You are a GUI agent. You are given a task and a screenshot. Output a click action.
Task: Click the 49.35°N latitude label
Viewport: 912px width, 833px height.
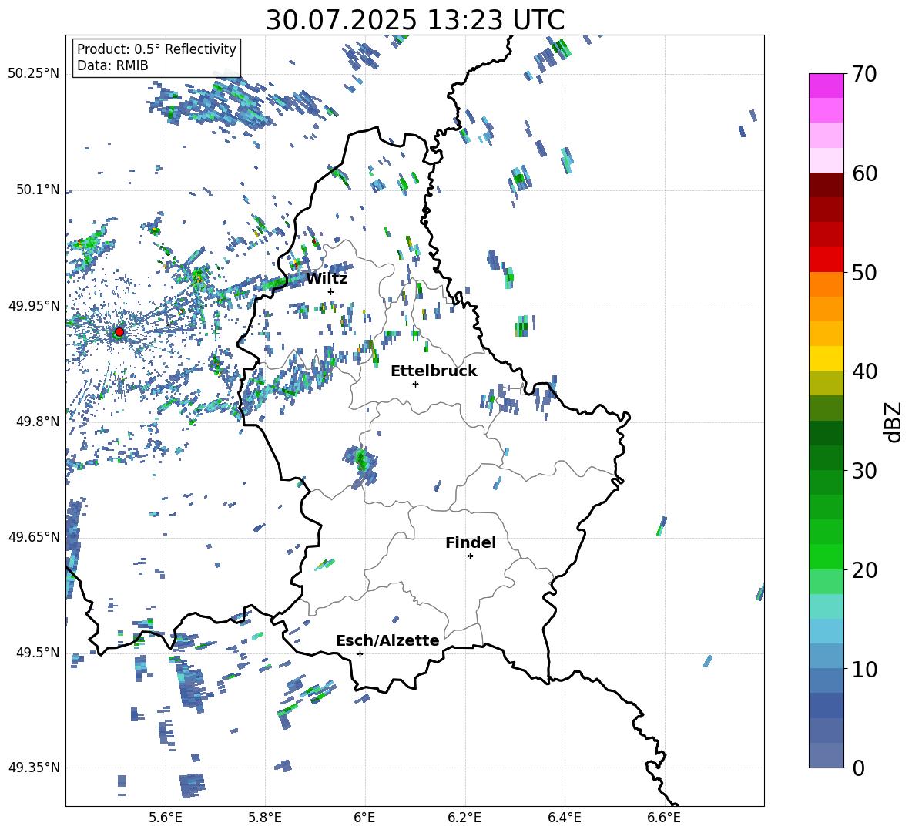pyautogui.click(x=34, y=768)
